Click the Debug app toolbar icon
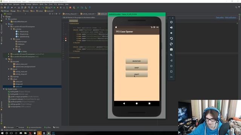 point(58,7)
